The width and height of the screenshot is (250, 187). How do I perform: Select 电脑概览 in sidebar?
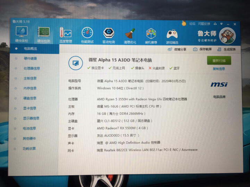click(x=35, y=49)
